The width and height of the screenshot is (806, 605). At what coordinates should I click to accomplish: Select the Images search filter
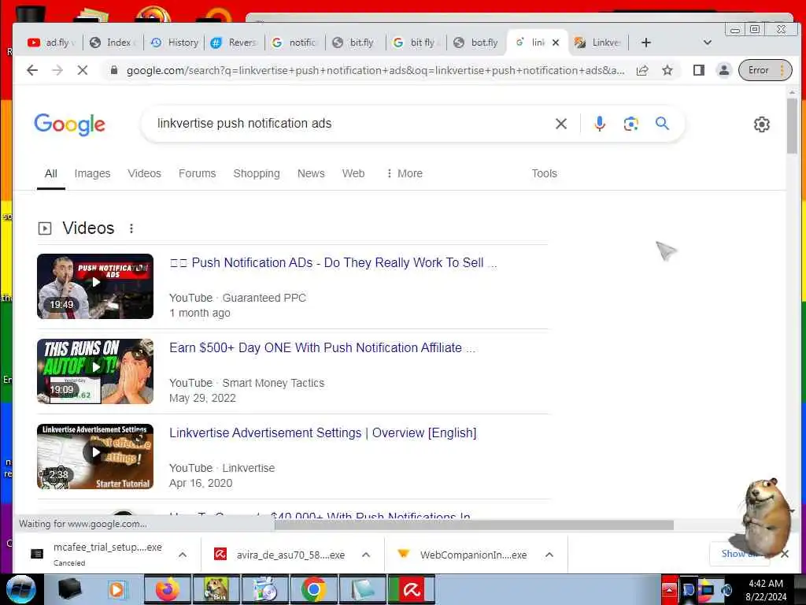click(93, 173)
